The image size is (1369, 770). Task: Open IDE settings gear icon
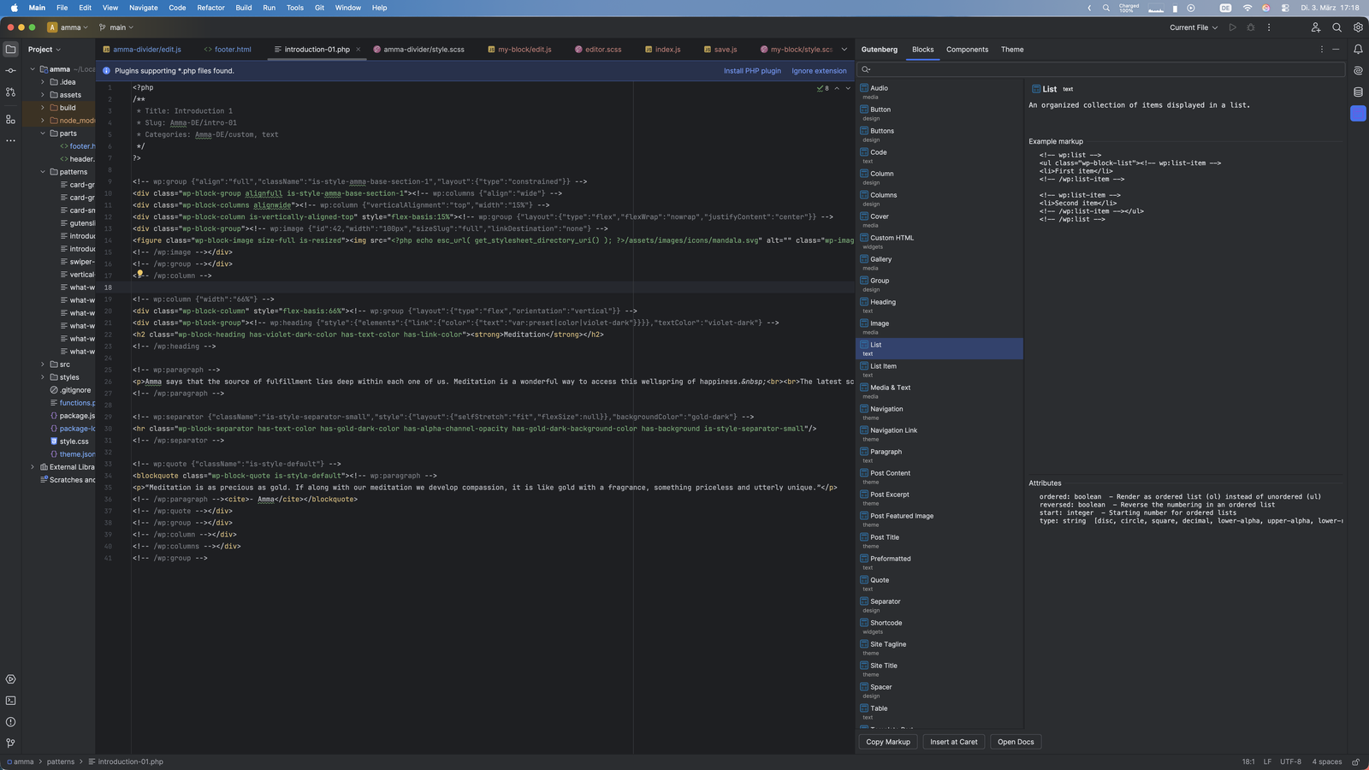pos(1358,27)
